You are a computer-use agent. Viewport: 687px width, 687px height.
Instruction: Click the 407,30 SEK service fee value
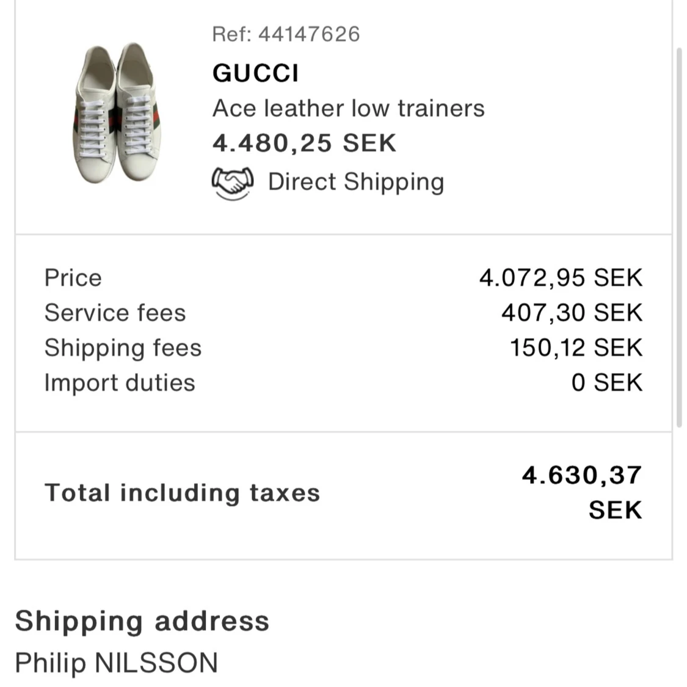tap(571, 312)
